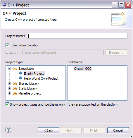Click the blue circle beside Empty Project
This screenshot has width=133, height=138.
point(20,73)
